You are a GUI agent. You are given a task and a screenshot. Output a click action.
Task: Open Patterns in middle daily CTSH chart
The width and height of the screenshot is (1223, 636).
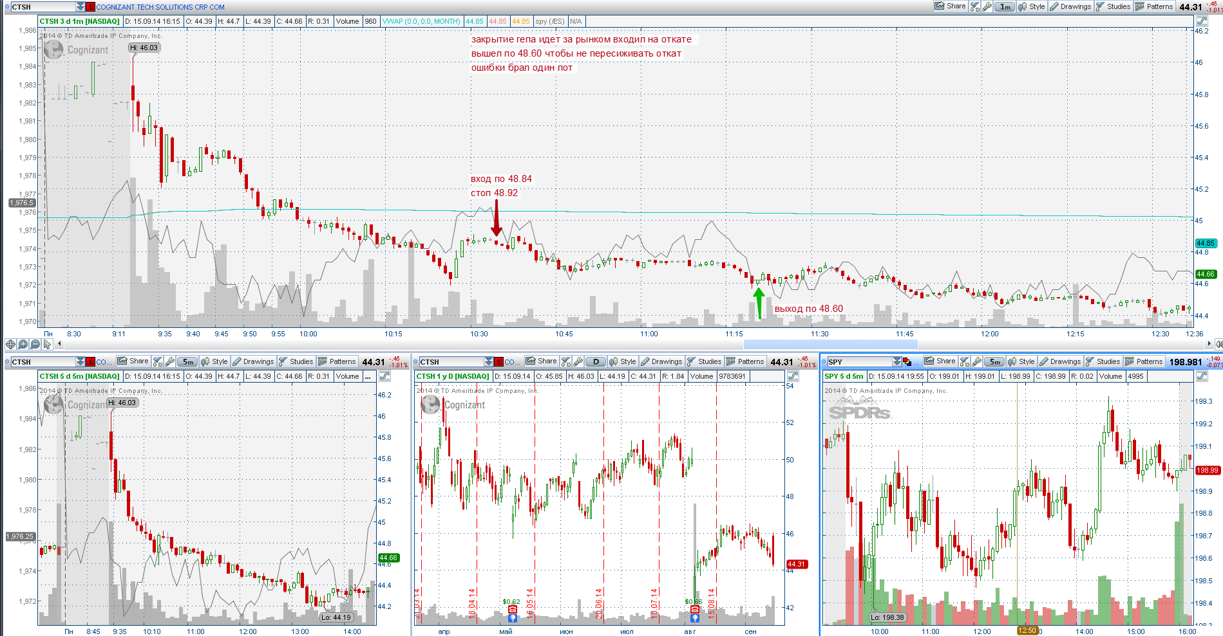(x=745, y=361)
